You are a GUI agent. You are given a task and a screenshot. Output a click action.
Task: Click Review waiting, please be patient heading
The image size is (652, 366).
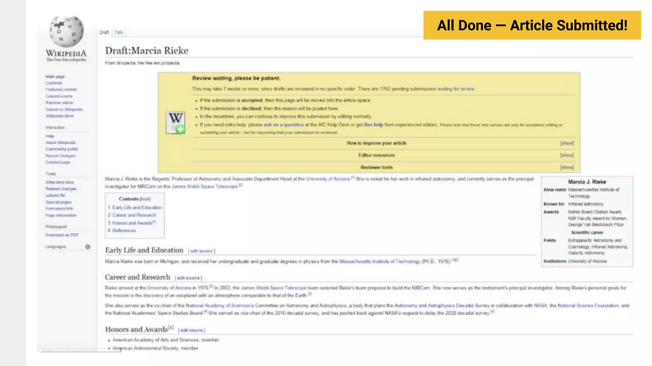tap(236, 78)
